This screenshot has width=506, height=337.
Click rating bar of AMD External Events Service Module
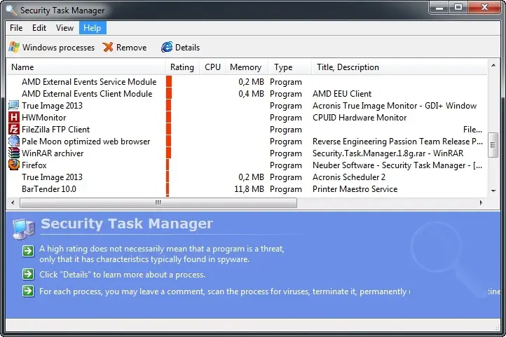tap(169, 81)
